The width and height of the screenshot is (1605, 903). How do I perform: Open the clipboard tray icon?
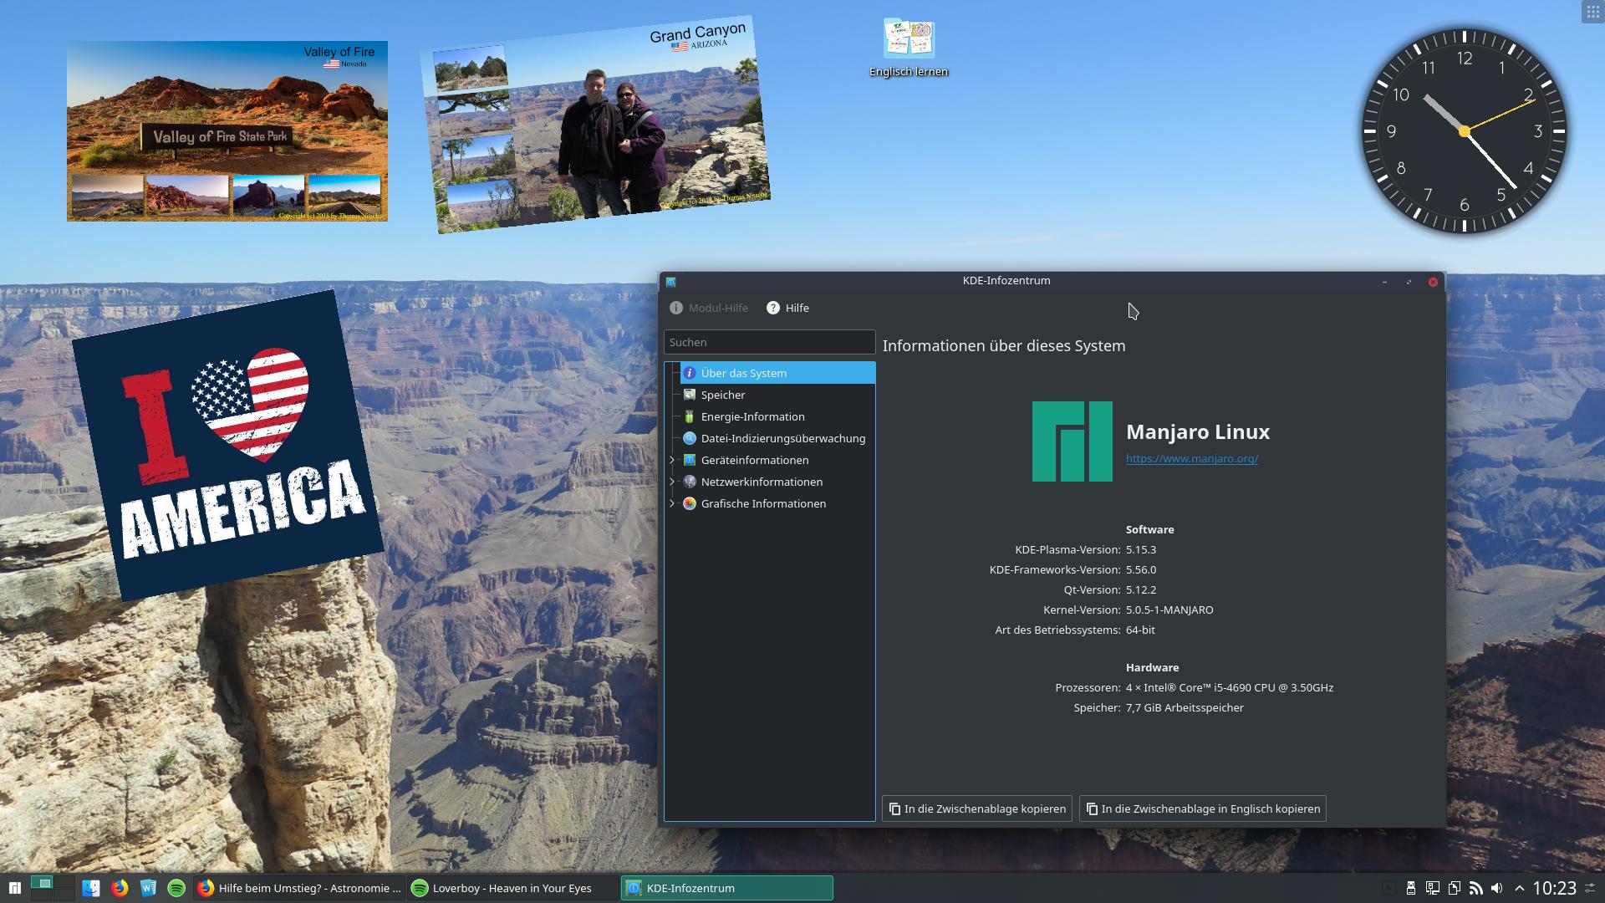click(x=1454, y=888)
